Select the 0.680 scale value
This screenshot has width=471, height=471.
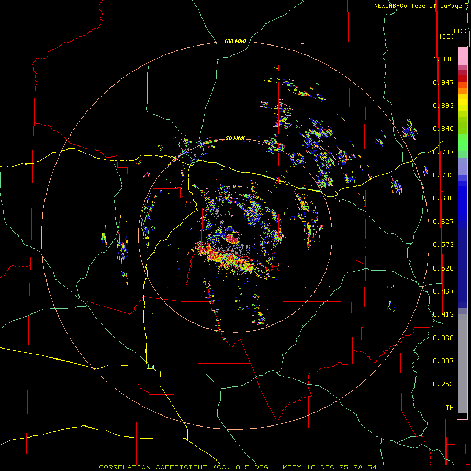click(x=443, y=198)
